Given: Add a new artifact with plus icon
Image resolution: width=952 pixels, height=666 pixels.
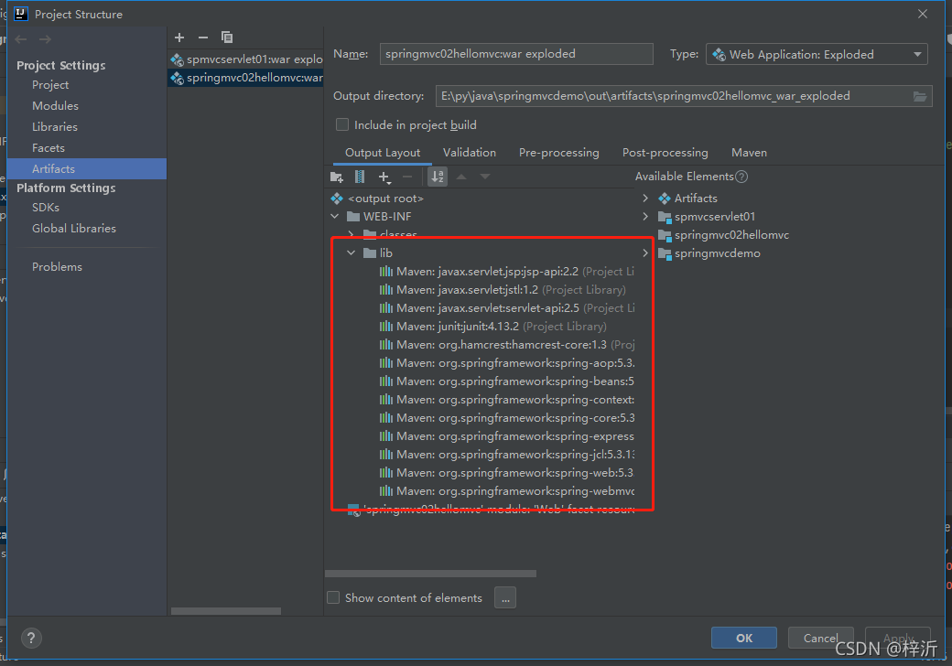Looking at the screenshot, I should click(x=179, y=38).
